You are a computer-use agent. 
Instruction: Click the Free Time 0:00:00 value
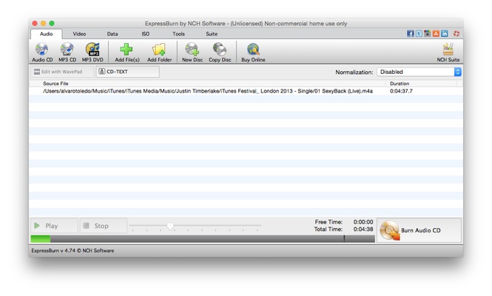363,222
